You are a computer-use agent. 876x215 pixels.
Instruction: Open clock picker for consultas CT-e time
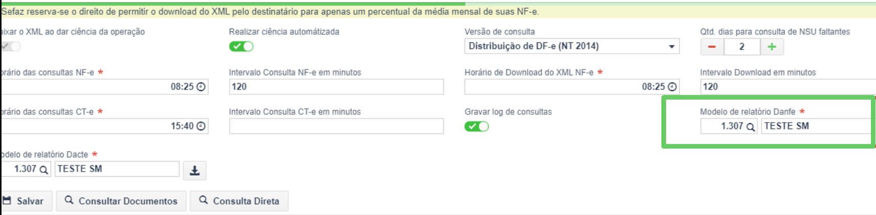coord(201,126)
